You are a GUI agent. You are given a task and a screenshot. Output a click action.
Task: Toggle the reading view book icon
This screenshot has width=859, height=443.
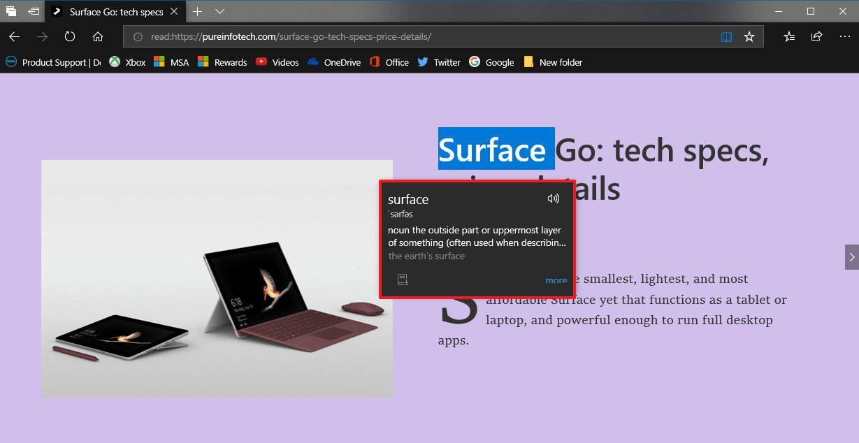tap(726, 36)
